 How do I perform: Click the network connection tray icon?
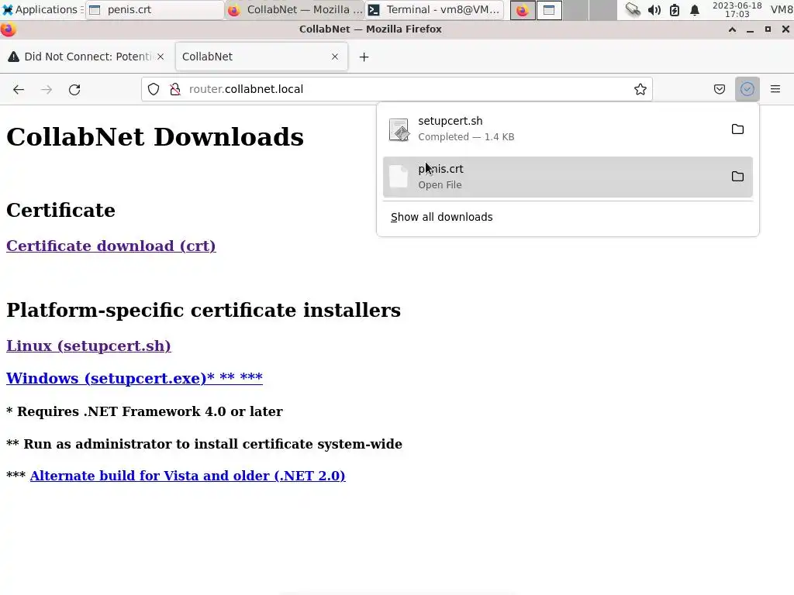coord(633,9)
